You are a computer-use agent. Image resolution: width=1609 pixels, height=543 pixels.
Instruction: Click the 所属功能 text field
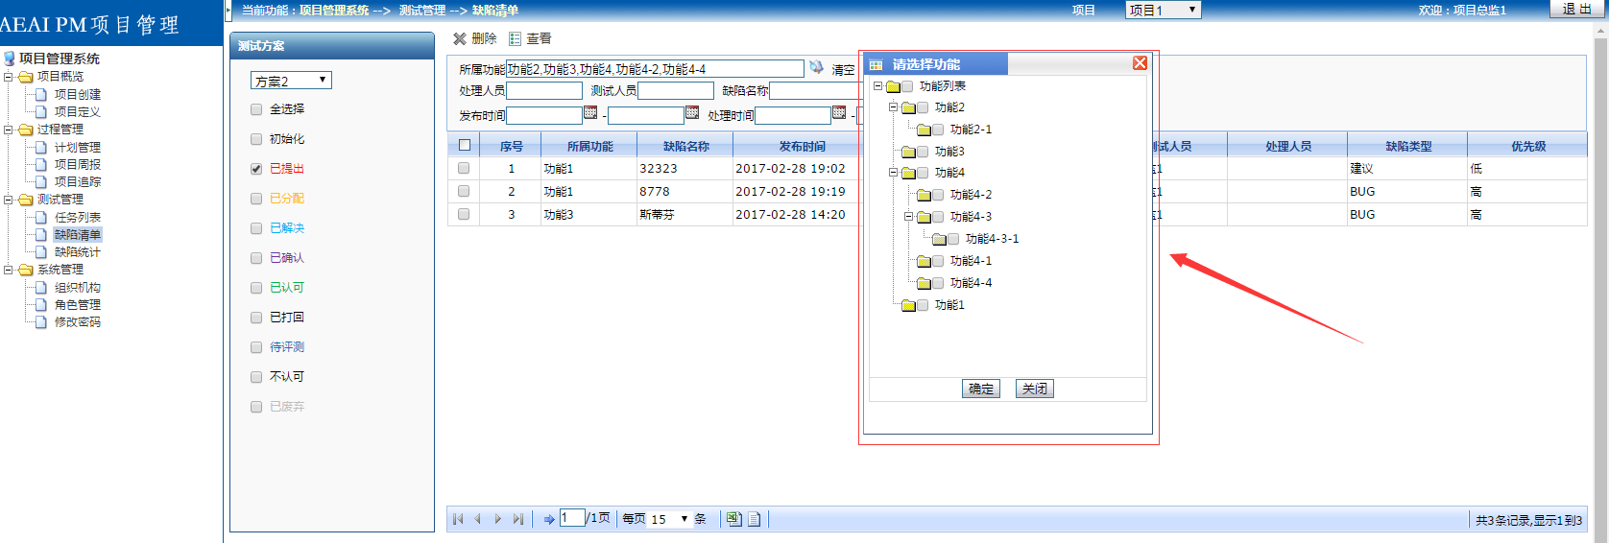(655, 69)
